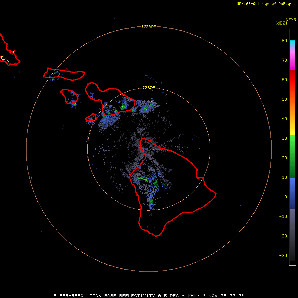
Task: Click the 70 value on the dBZ scale
Action: pyautogui.click(x=284, y=60)
